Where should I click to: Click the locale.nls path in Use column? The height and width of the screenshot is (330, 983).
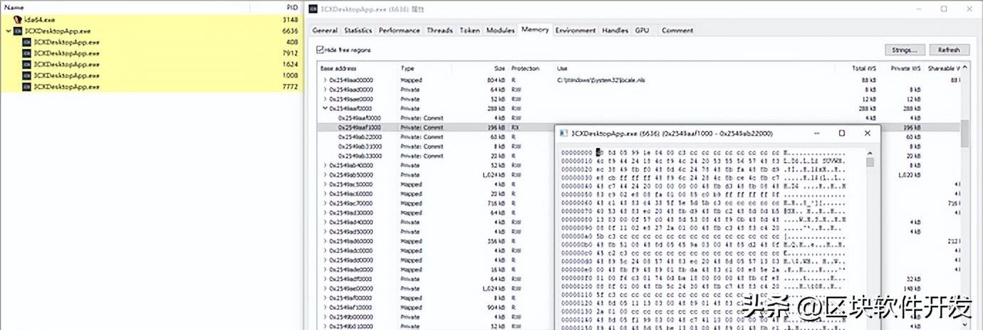[x=600, y=80]
